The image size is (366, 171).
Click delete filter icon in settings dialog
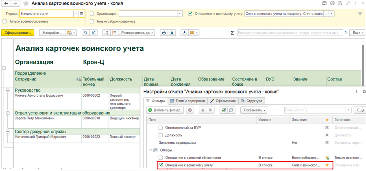tap(190, 110)
